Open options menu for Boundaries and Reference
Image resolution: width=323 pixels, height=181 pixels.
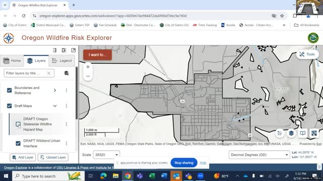point(66,90)
